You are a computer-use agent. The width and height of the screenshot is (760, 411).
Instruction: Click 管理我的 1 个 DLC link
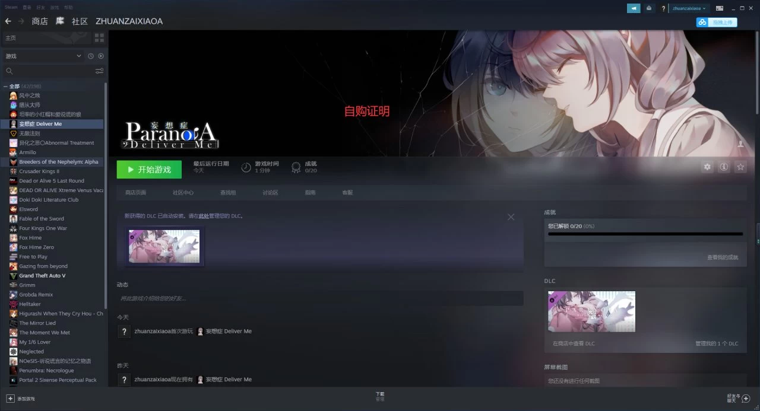pyautogui.click(x=717, y=343)
